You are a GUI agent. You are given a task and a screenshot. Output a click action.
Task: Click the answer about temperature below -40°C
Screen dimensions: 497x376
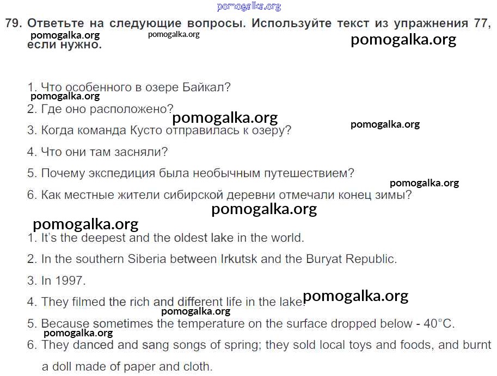pyautogui.click(x=241, y=324)
